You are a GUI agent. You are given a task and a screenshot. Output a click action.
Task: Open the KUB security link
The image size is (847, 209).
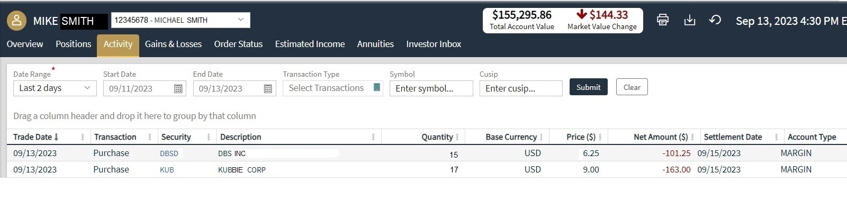(167, 170)
